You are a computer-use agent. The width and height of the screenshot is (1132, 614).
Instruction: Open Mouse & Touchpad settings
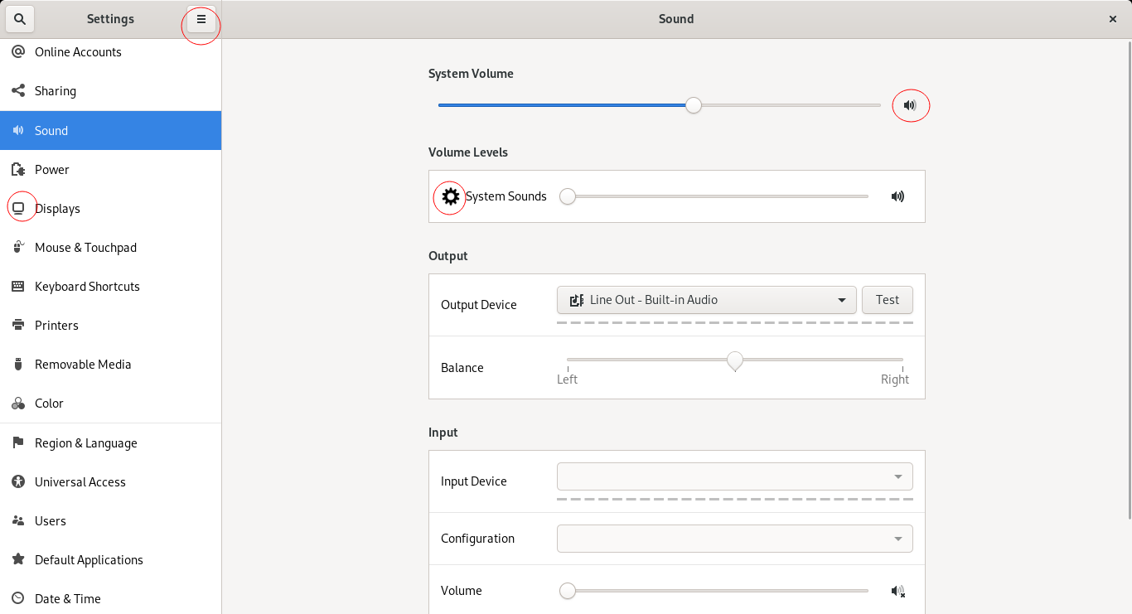point(111,248)
